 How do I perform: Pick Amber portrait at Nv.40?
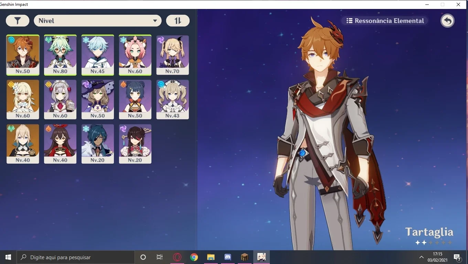pos(60,144)
